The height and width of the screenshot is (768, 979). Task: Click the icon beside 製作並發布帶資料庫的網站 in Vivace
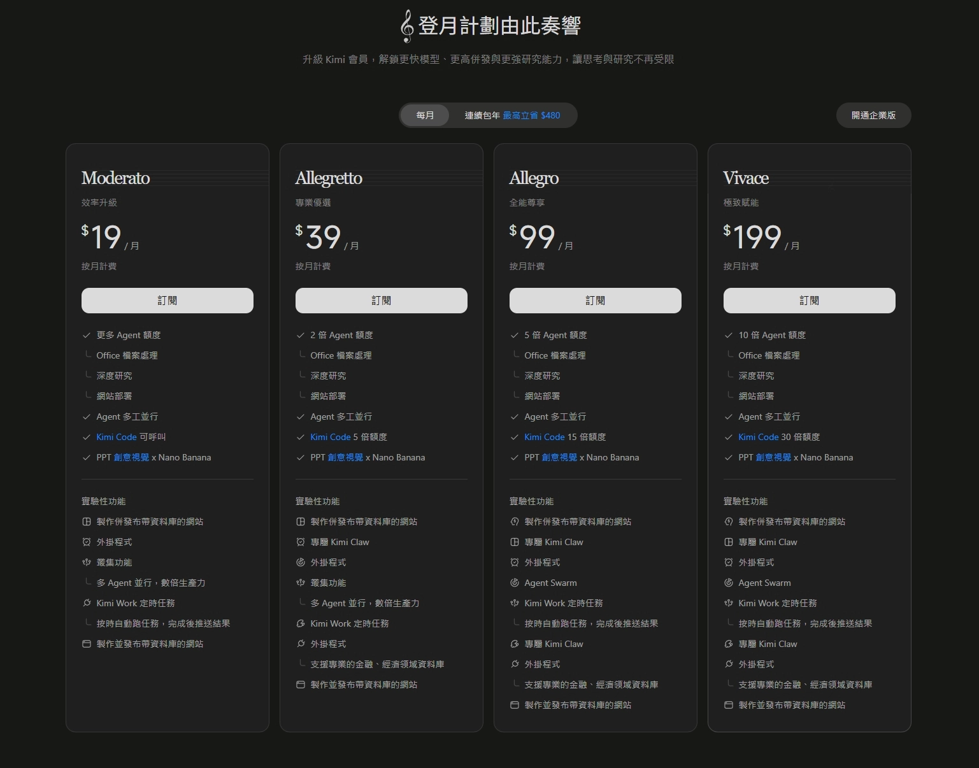coord(729,705)
